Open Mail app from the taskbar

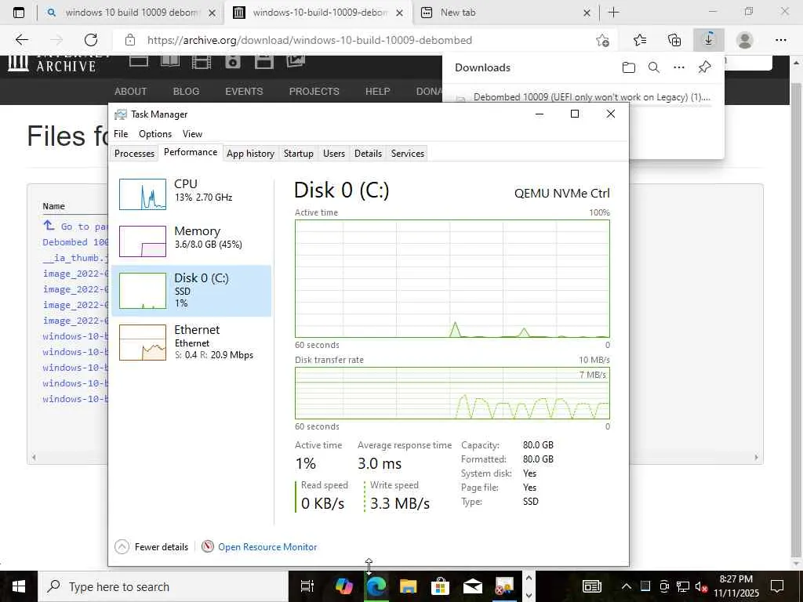473,586
